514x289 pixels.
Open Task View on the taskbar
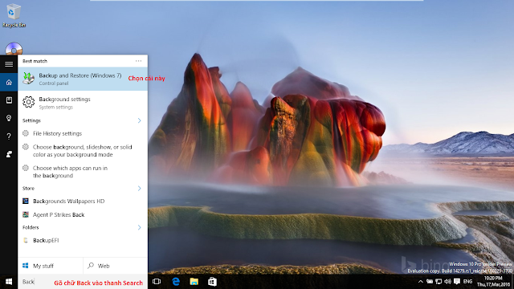[157, 282]
